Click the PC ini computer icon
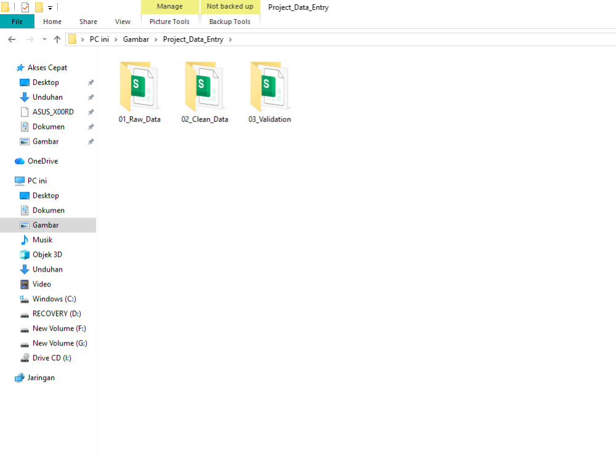Viewport: 616px width, 462px height. point(20,180)
